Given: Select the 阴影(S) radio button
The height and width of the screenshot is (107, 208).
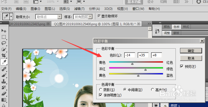Looking at the screenshot, I should [101, 90].
